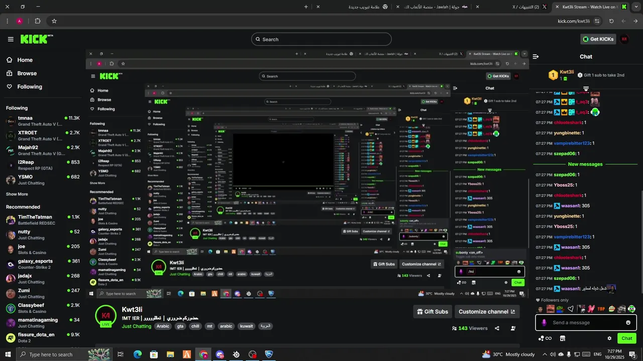The height and width of the screenshot is (361, 643).
Task: Click the main Get KICKs button
Action: [598, 39]
